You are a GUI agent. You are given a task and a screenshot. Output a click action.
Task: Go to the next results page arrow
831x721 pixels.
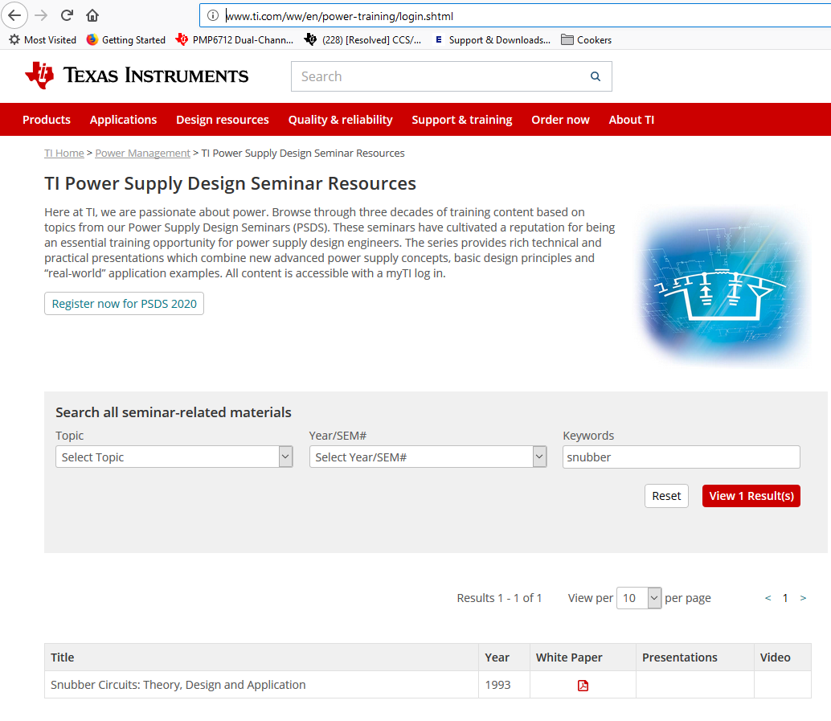(x=804, y=598)
